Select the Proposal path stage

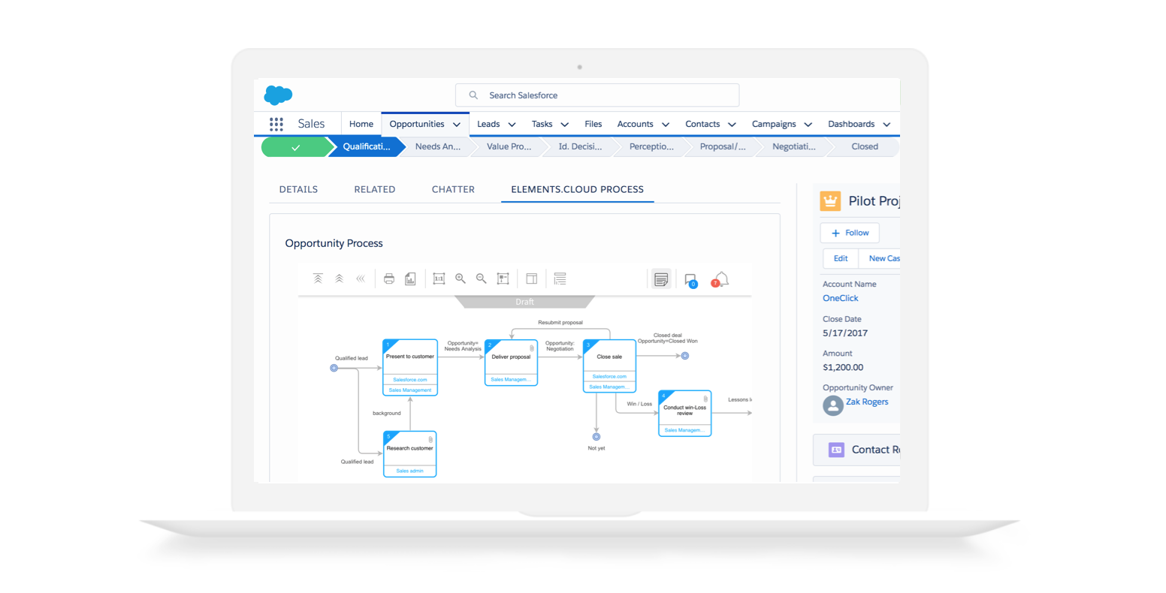coord(722,146)
